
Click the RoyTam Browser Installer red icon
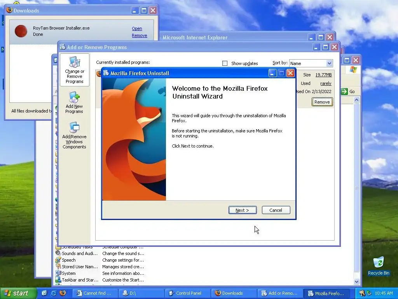click(x=21, y=31)
